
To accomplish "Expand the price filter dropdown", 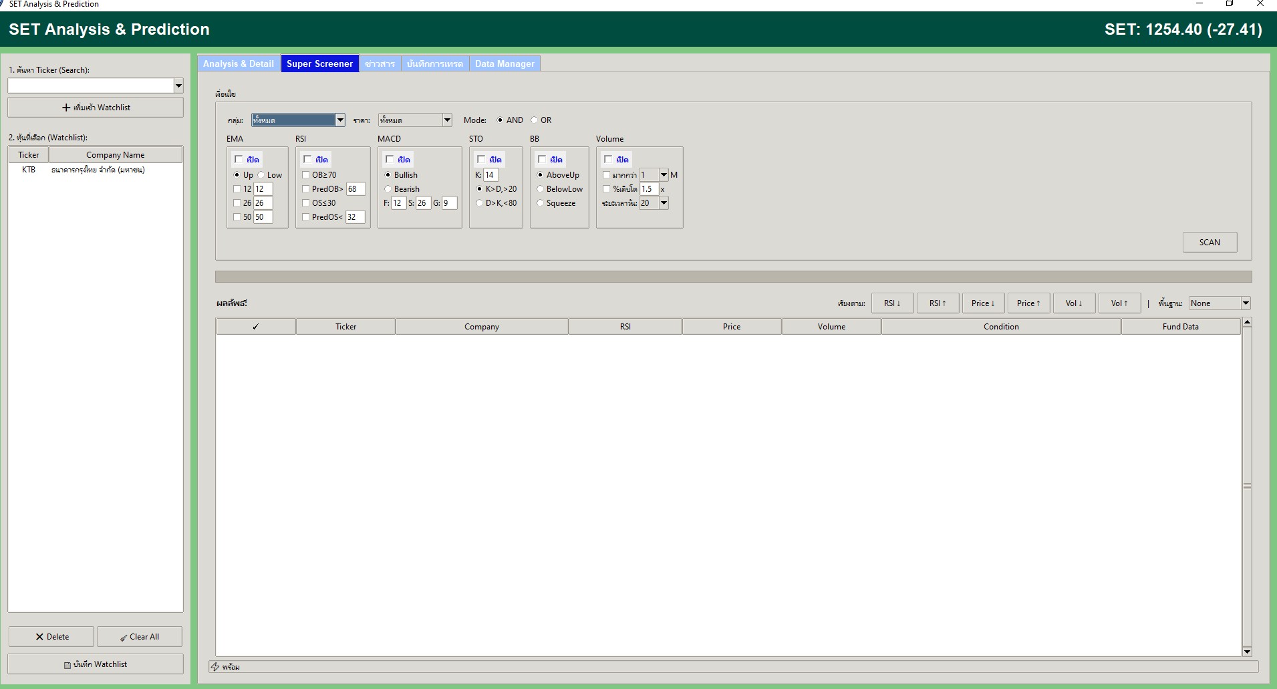I will pyautogui.click(x=447, y=120).
